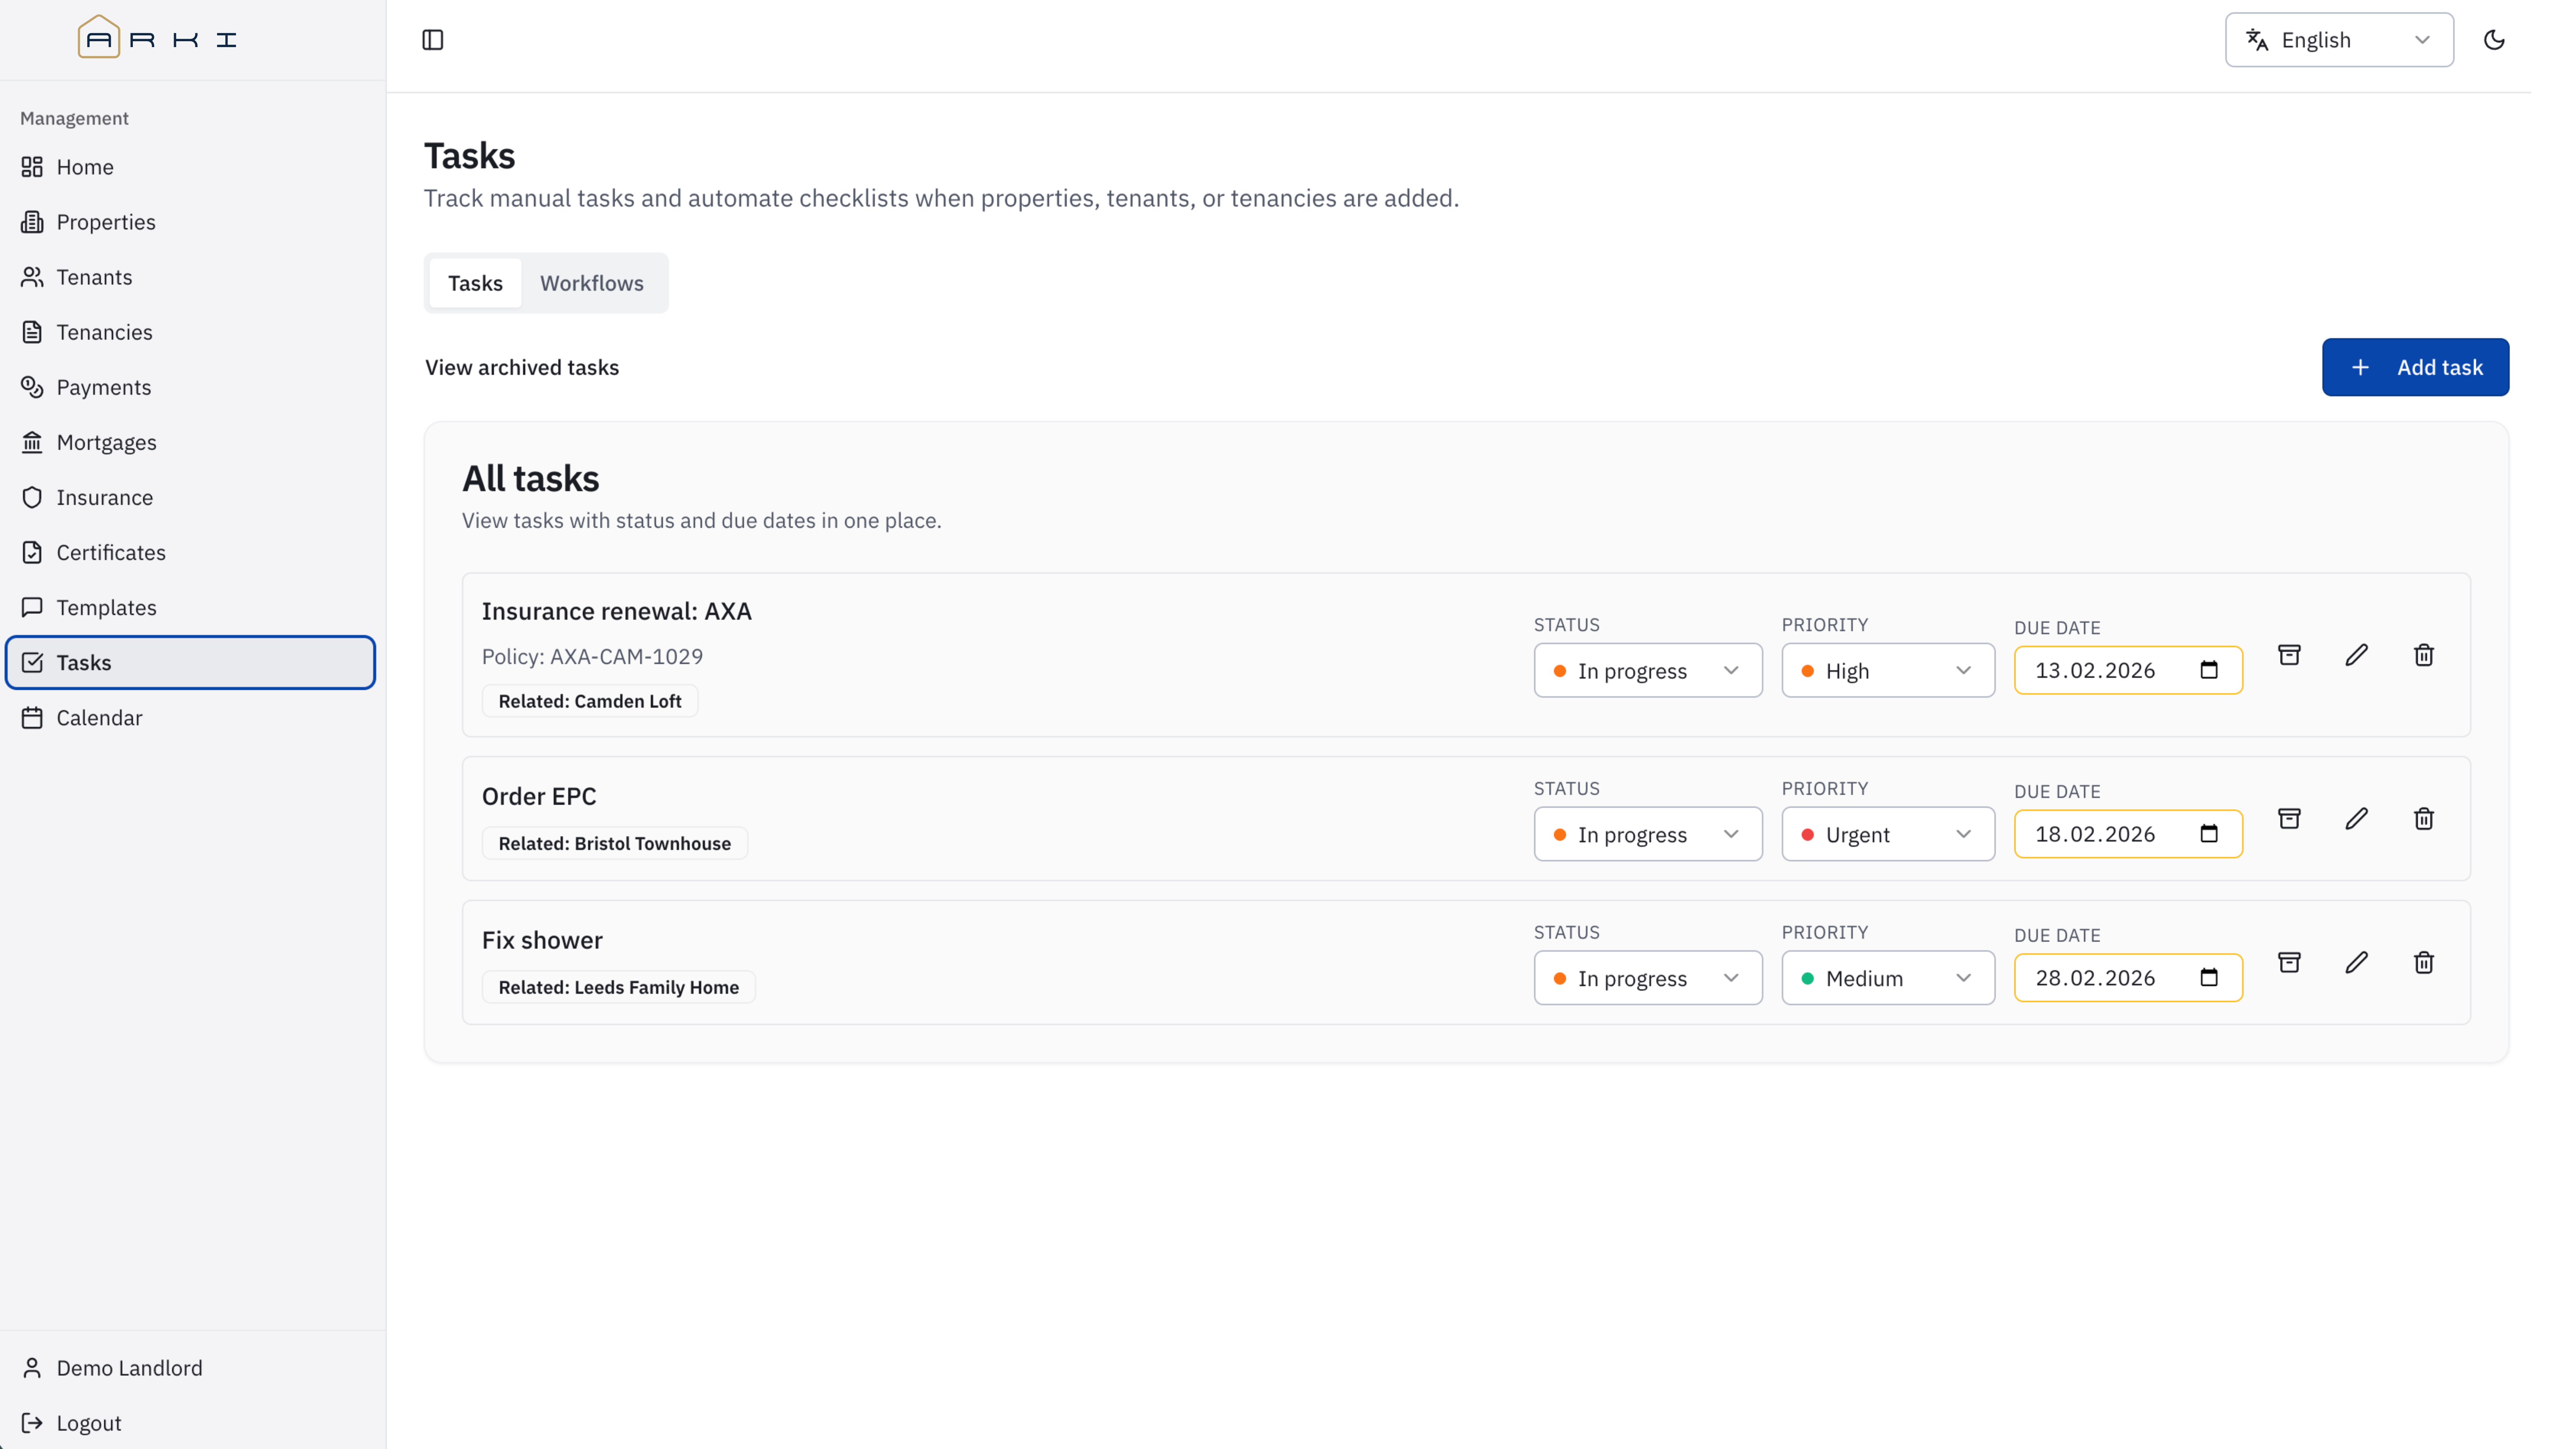Edit the Insurance renewal: AXA task
This screenshot has height=1449, width=2576.
click(2356, 655)
